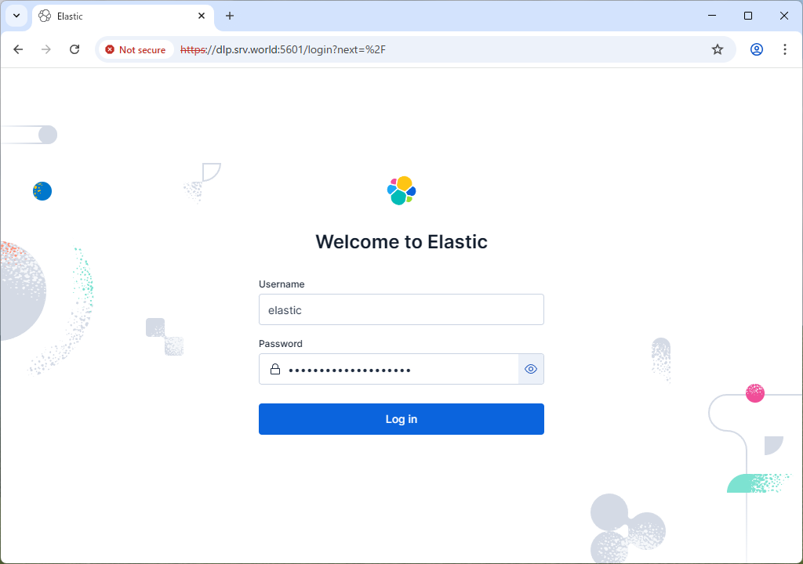Screen dimensions: 803x564
Task: Bookmark this page with the star icon
Action: pyautogui.click(x=717, y=49)
